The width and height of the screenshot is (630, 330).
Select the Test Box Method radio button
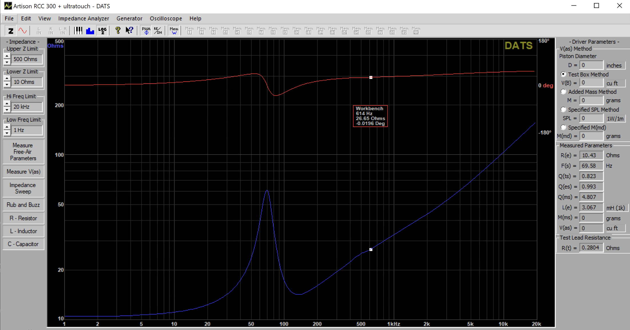point(563,74)
